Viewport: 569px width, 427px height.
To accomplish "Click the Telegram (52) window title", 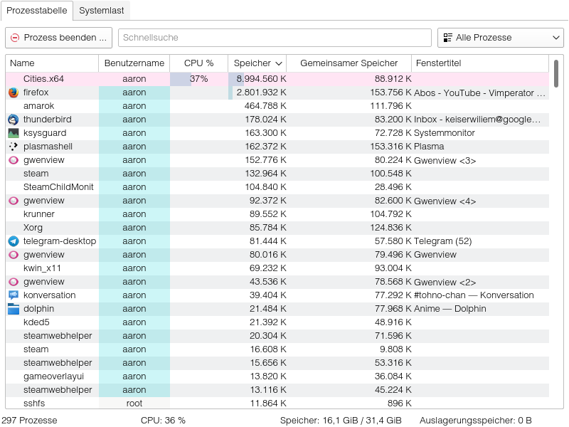I will tap(442, 241).
